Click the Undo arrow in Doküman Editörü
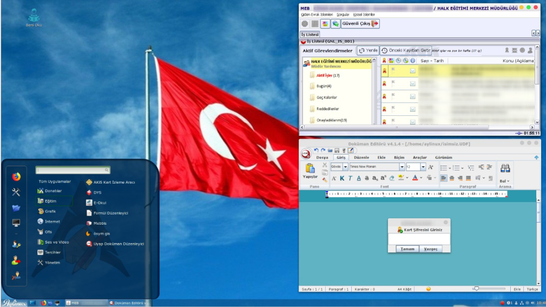 [316, 150]
